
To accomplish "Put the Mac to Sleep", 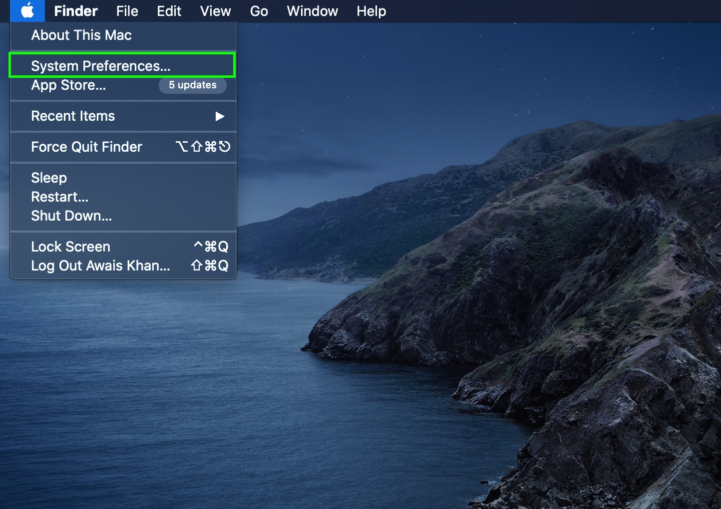I will point(49,178).
